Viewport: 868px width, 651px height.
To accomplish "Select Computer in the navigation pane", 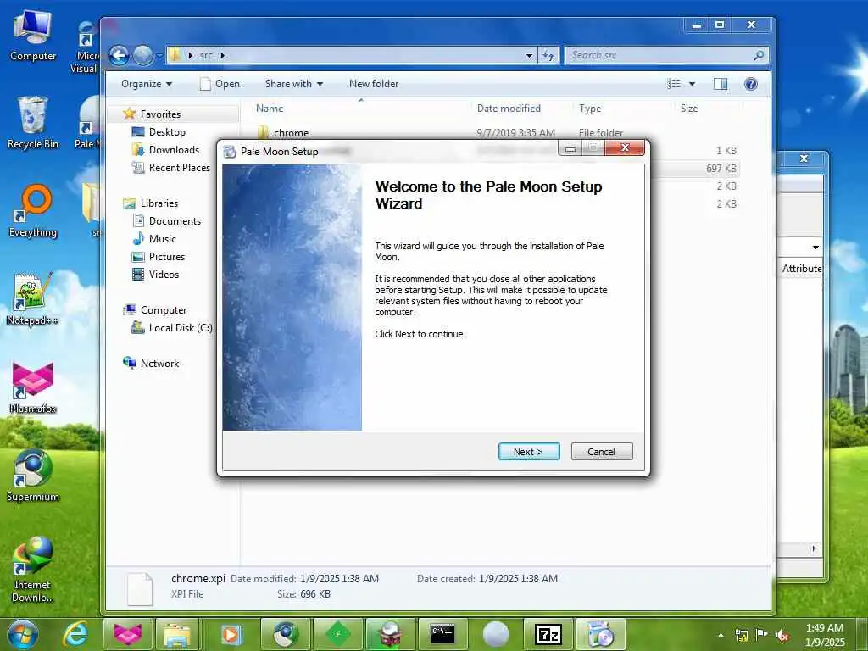I will click(x=164, y=310).
